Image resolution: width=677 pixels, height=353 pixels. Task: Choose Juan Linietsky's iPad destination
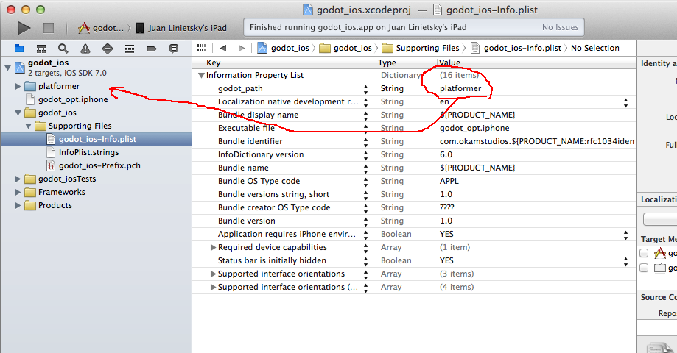181,28
